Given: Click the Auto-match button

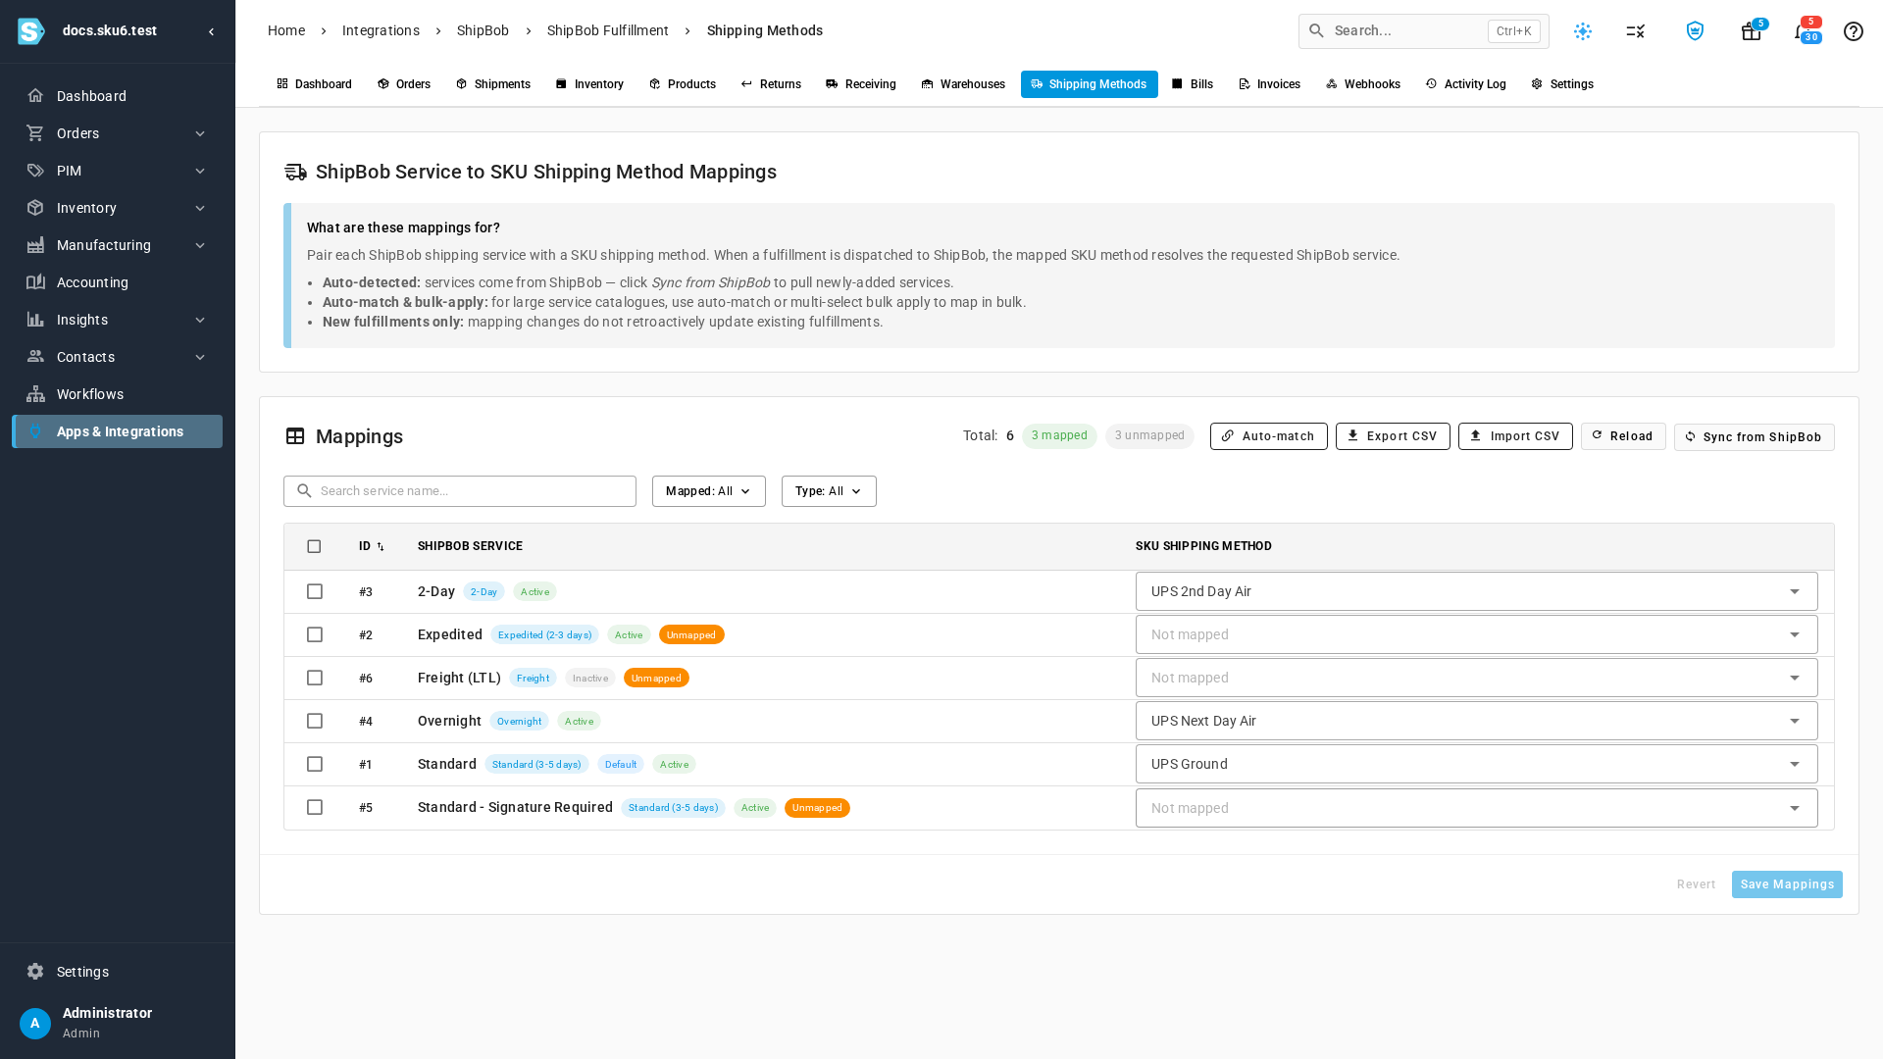Looking at the screenshot, I should pyautogui.click(x=1268, y=436).
